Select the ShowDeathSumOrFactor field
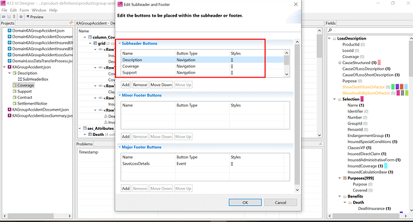 click(363, 87)
